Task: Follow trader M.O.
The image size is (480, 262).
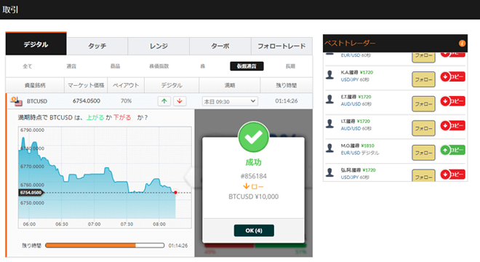Action: click(x=423, y=153)
